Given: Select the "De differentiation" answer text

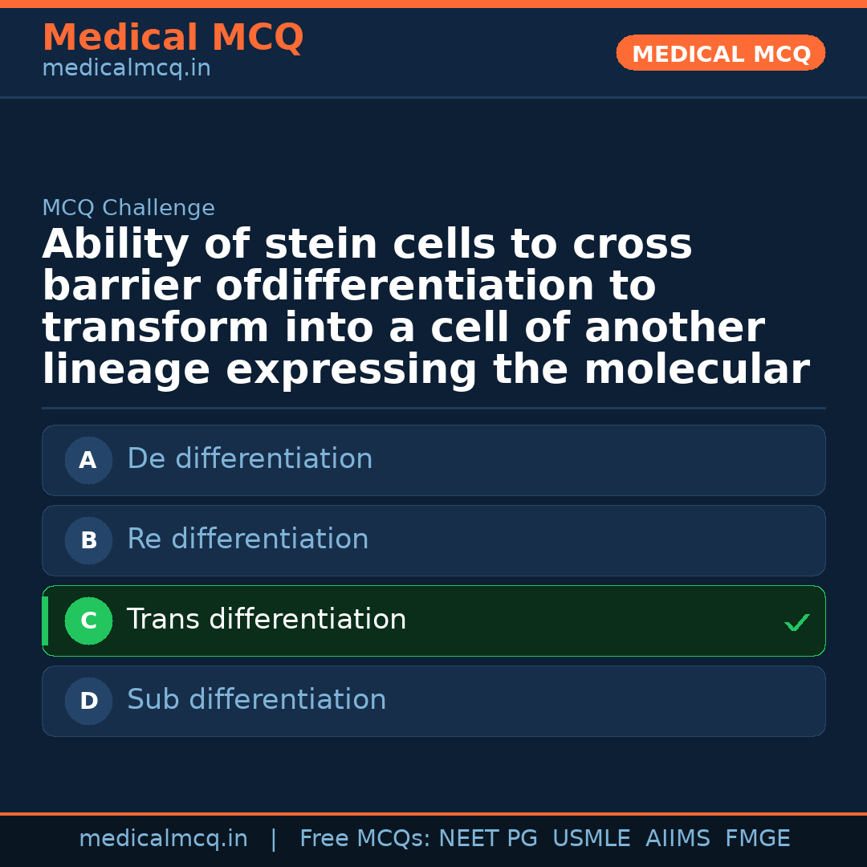Looking at the screenshot, I should tap(250, 459).
